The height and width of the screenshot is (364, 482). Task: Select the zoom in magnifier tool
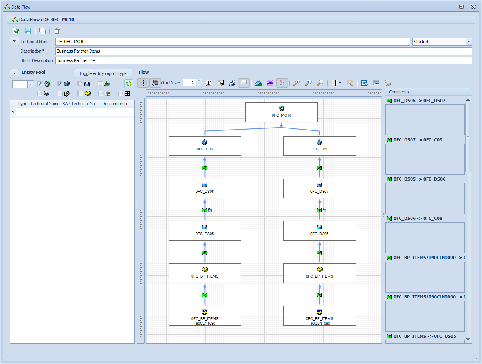297,83
